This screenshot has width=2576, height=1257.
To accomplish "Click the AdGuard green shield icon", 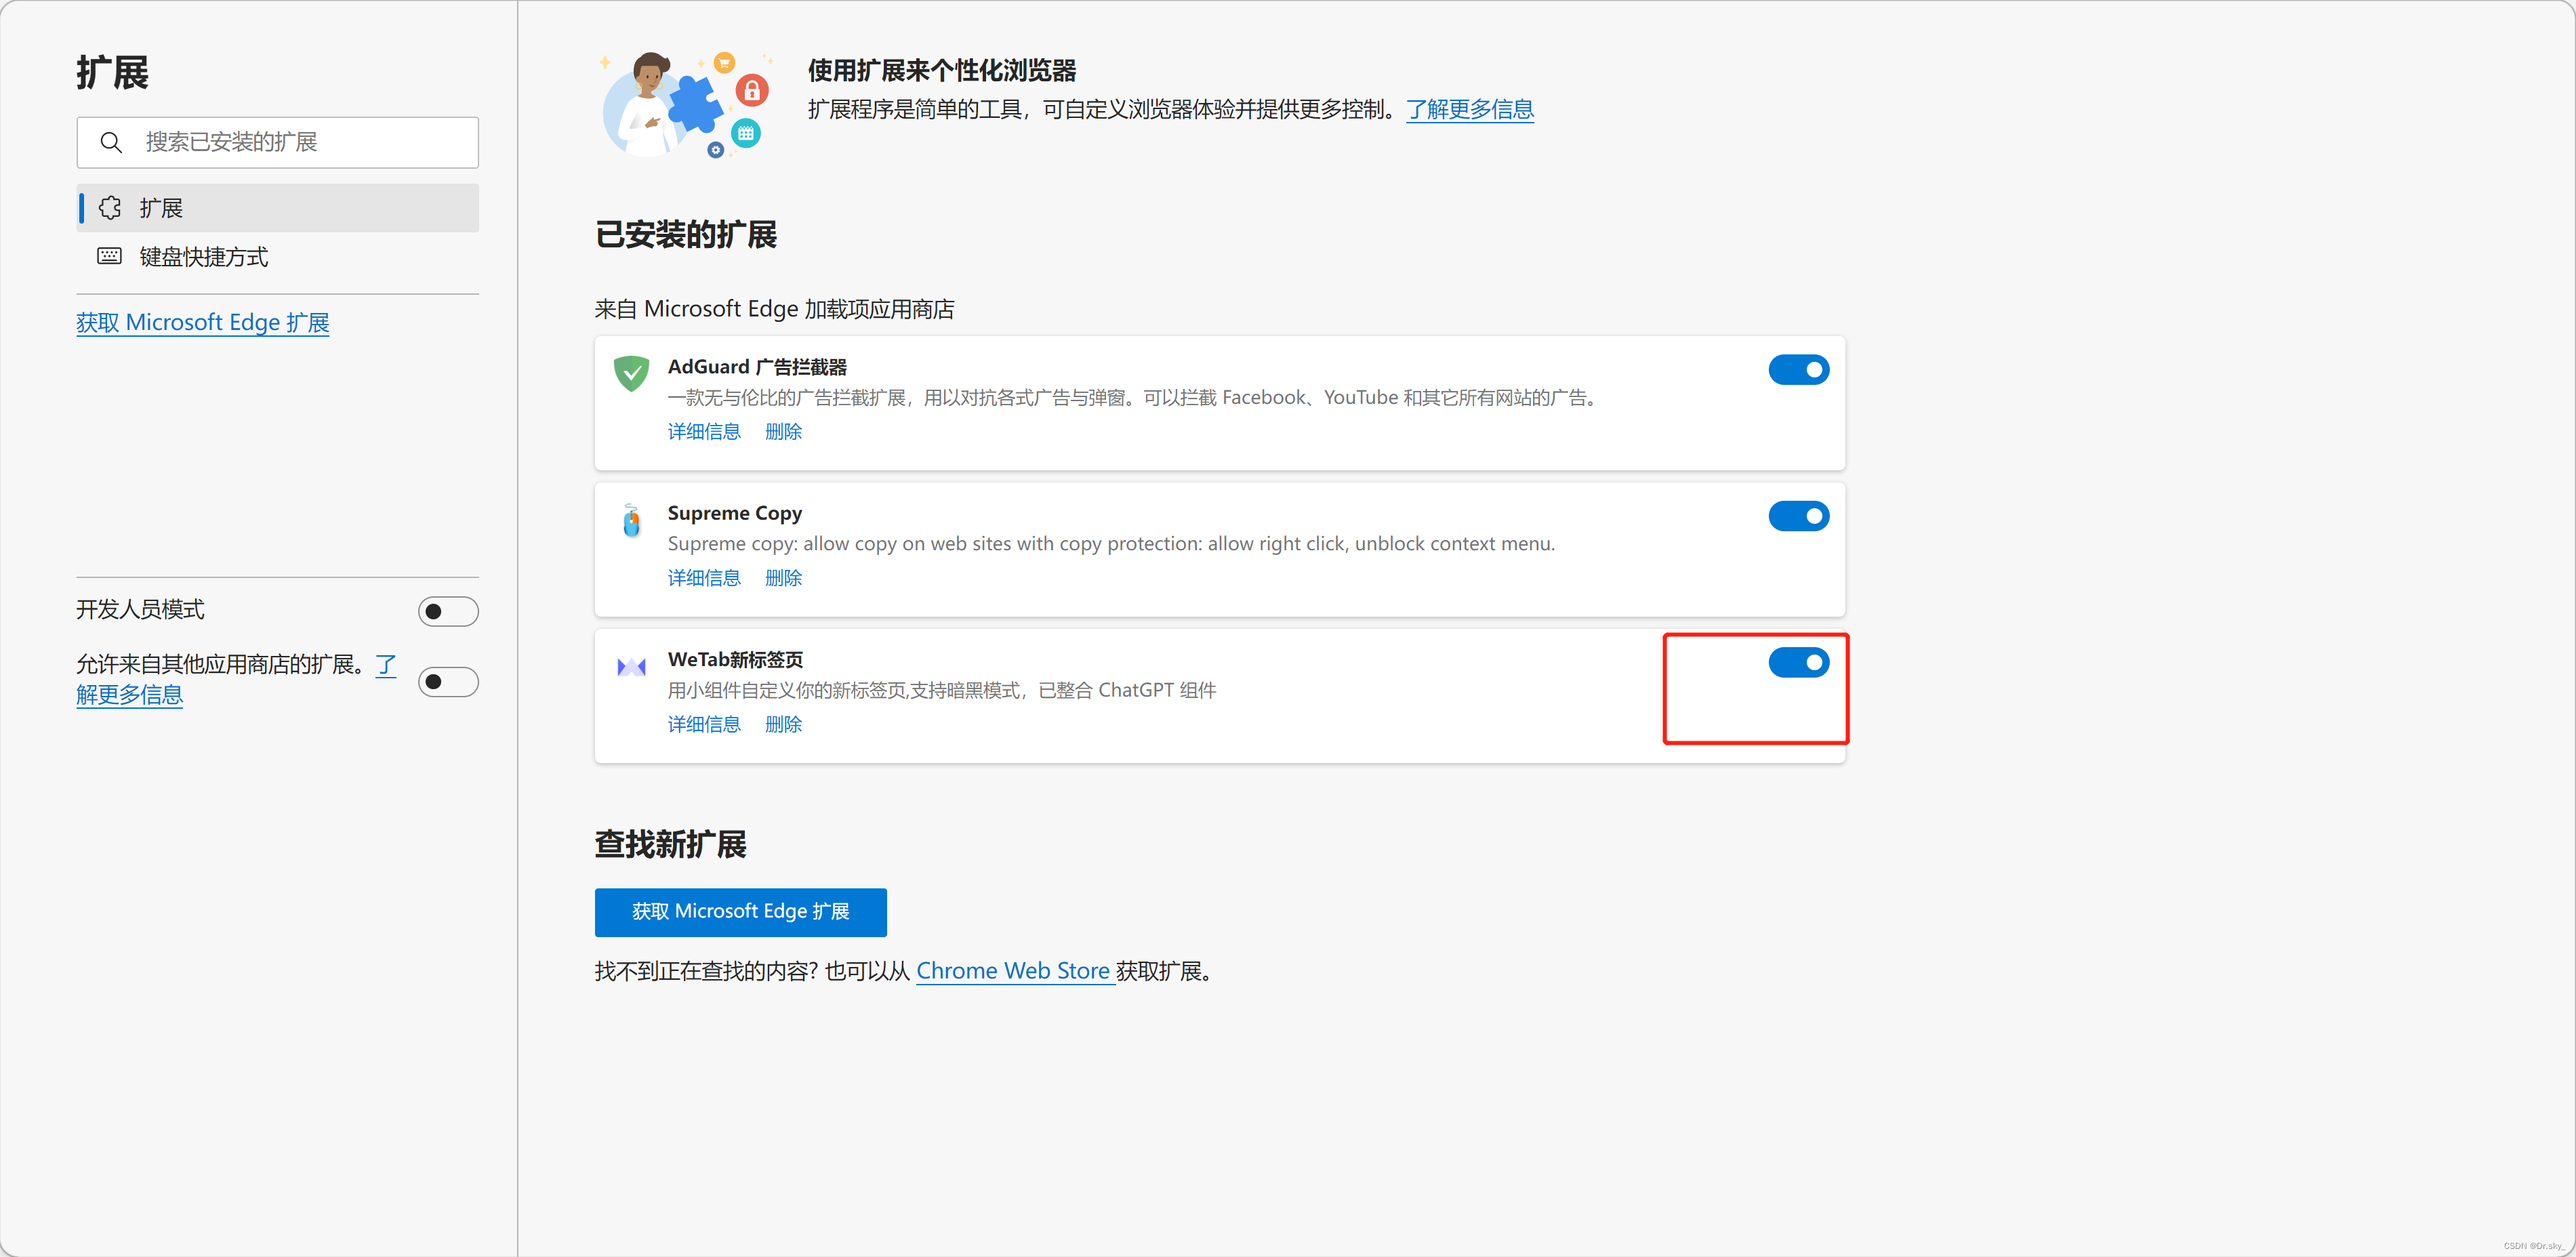I will 631,374.
